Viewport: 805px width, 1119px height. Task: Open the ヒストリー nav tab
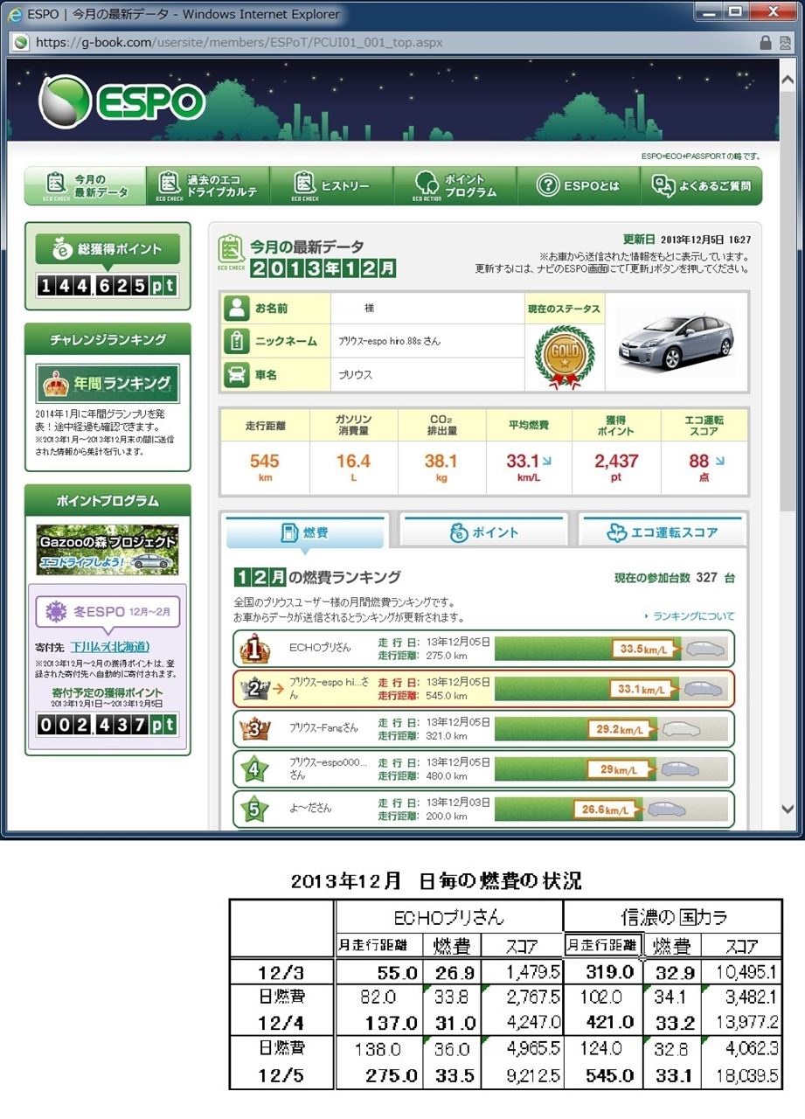point(331,186)
